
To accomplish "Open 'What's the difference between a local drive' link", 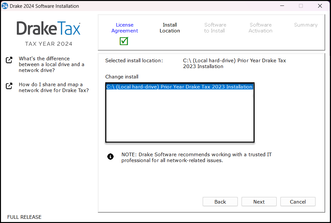I will 51,65.
